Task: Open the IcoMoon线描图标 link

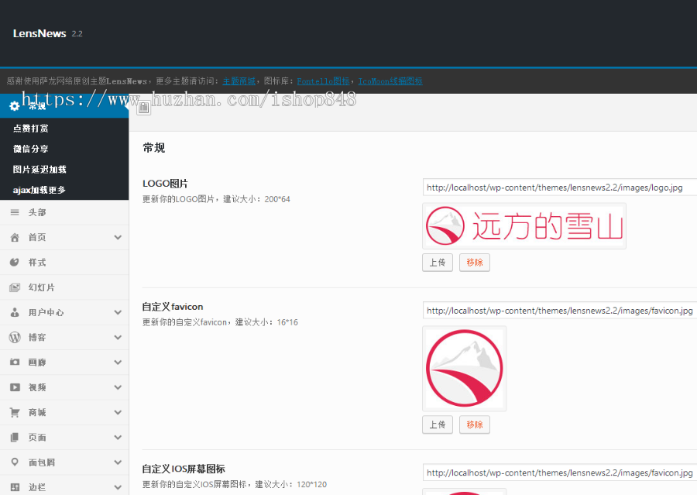Action: point(390,81)
